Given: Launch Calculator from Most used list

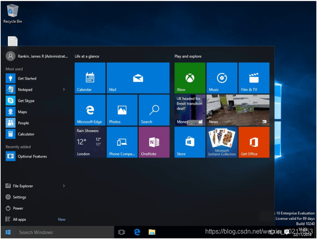Looking at the screenshot, I should pos(36,134).
